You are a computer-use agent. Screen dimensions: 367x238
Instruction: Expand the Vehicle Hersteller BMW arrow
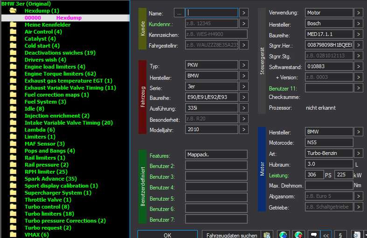point(243,76)
